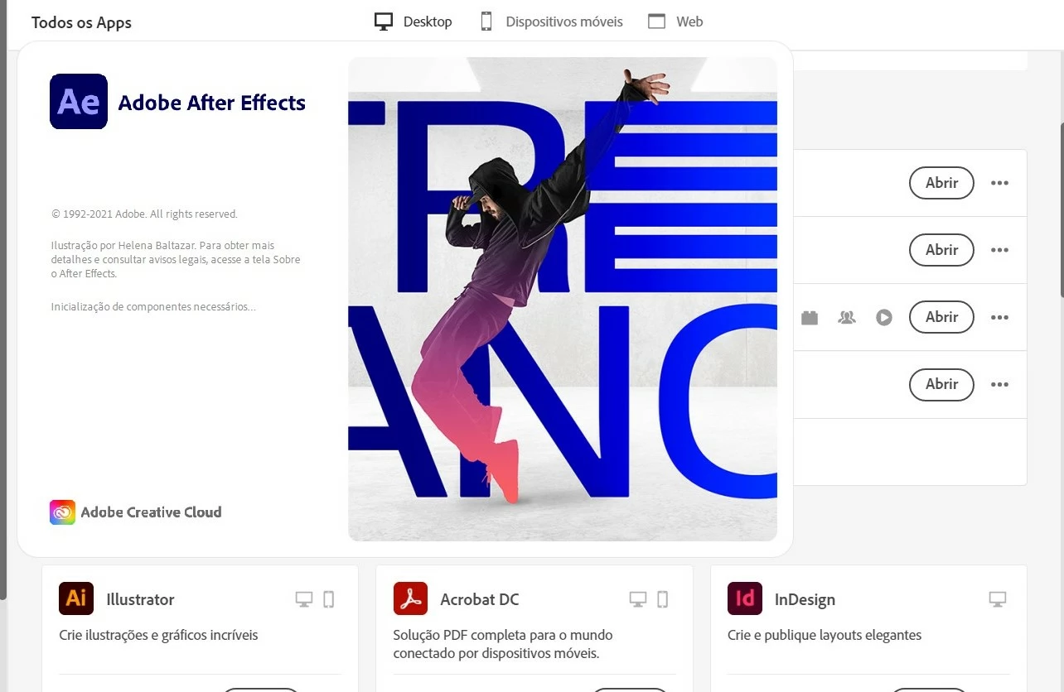Screen dimensions: 1064x692
Task: Click the circular play tutorials icon
Action: [884, 317]
